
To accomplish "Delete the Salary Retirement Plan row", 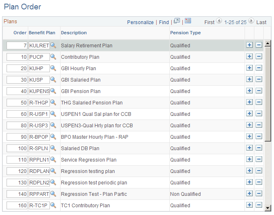I will tap(259, 45).
